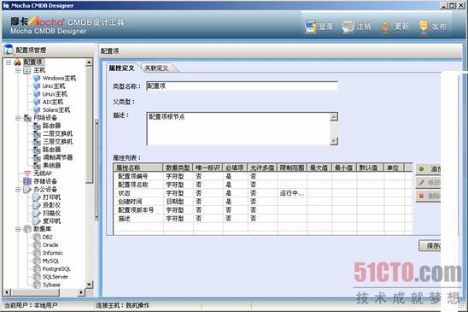Click the 更新 update icon
The width and height of the screenshot is (468, 312).
pos(385,26)
